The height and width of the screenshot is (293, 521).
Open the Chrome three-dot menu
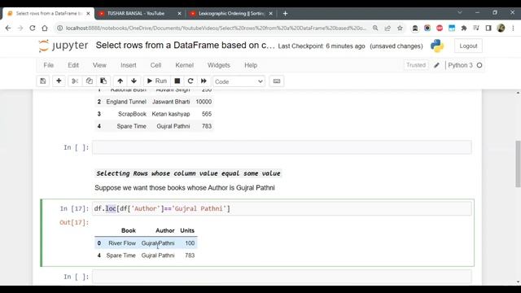click(513, 28)
